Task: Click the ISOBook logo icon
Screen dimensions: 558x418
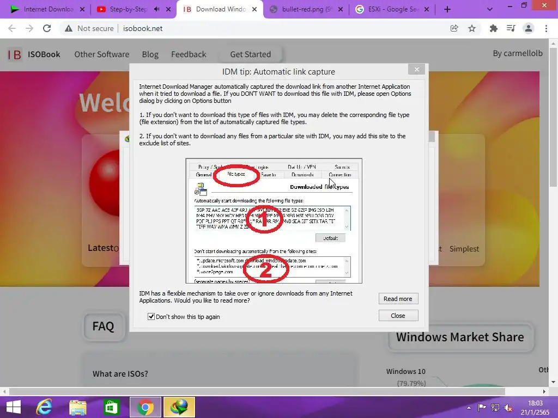Action: [x=15, y=55]
